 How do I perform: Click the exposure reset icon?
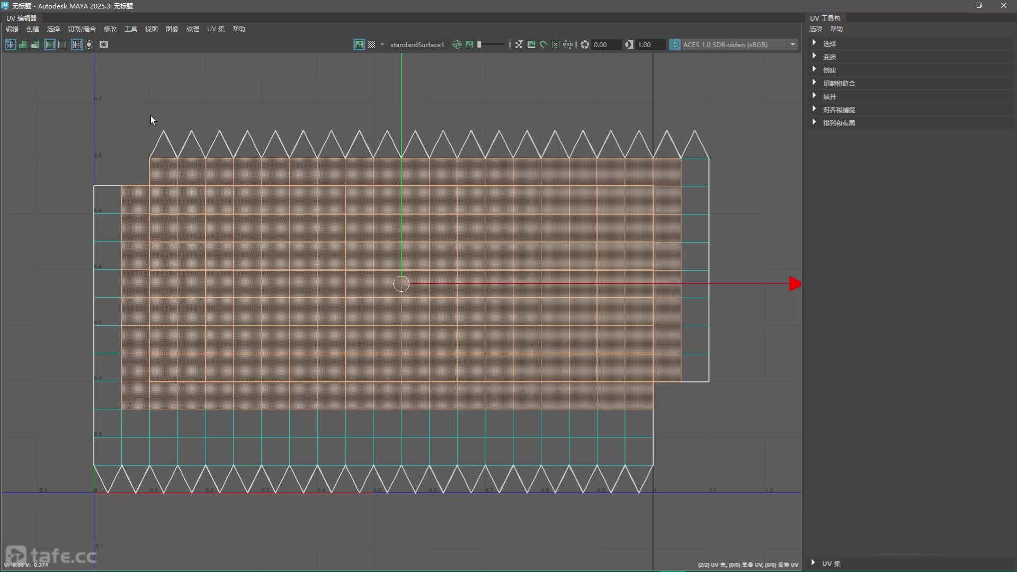[585, 44]
